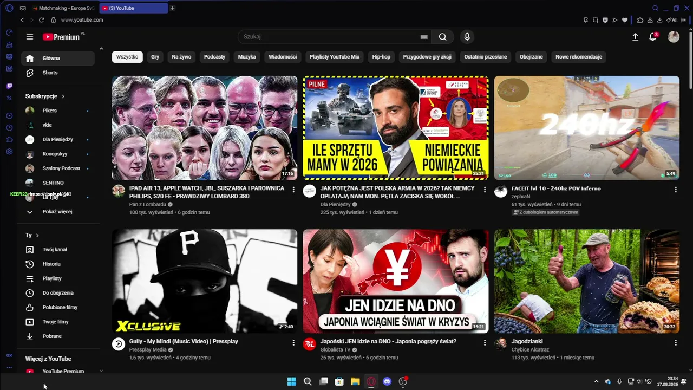Viewport: 693px width, 390px height.
Task: Search open tabs with the top magnifier
Action: [x=655, y=8]
